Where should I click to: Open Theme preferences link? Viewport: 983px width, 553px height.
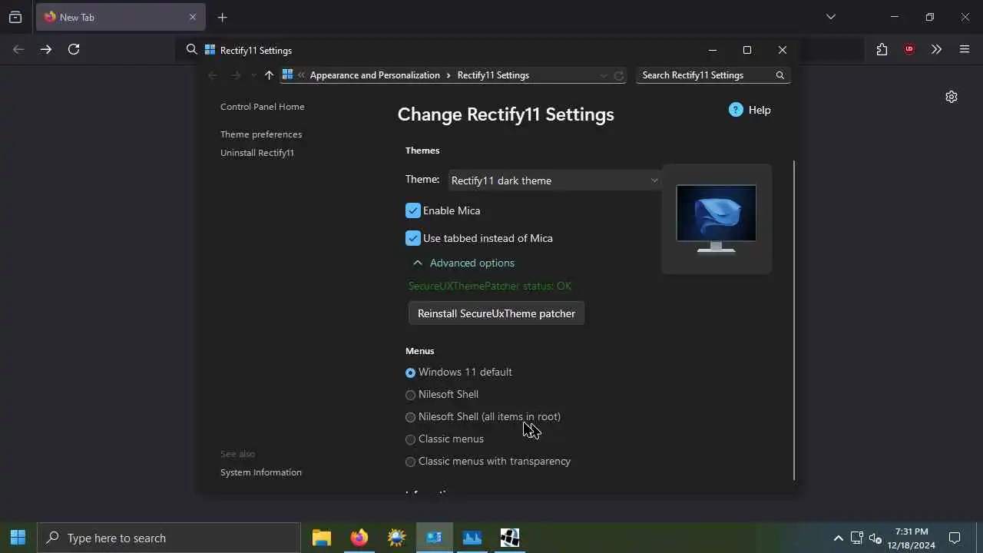pos(261,134)
